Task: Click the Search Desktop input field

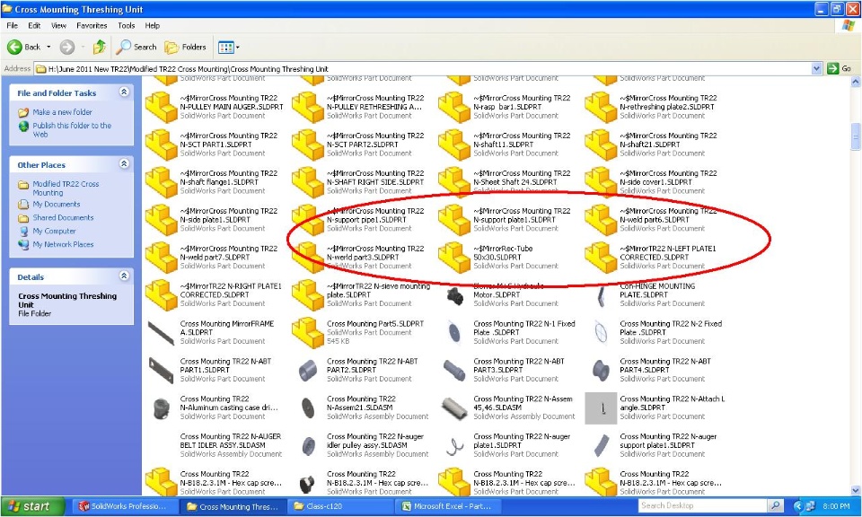Action: coord(702,505)
